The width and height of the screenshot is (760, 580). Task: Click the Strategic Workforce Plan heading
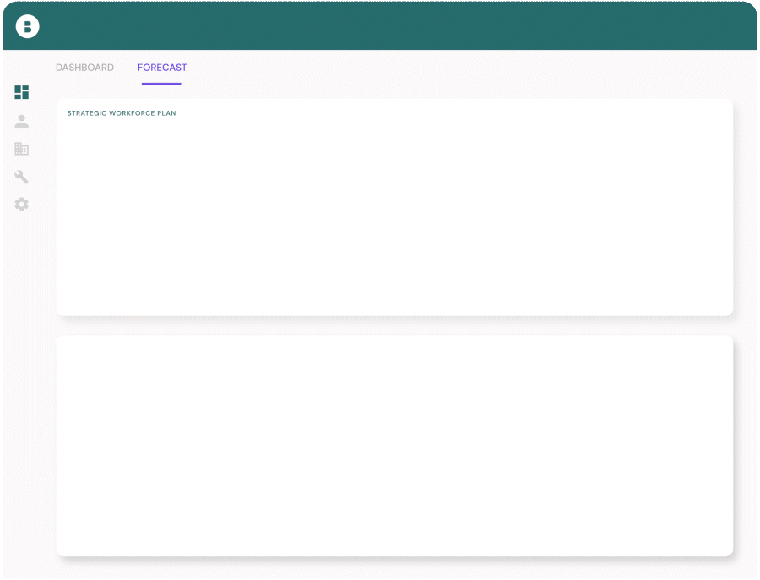pos(122,113)
